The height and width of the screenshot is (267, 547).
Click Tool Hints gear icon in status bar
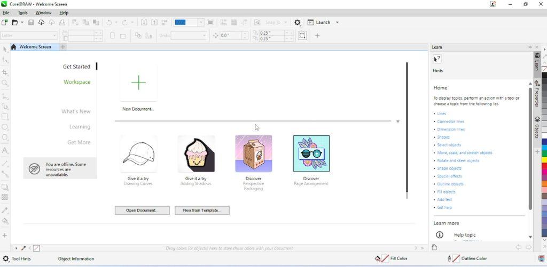pyautogui.click(x=5, y=258)
